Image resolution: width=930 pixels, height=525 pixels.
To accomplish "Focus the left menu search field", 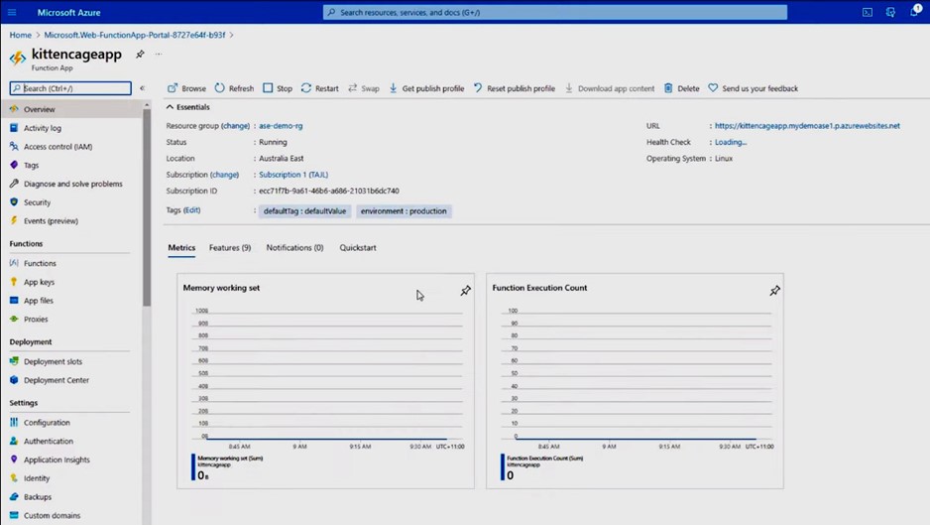I will 70,88.
